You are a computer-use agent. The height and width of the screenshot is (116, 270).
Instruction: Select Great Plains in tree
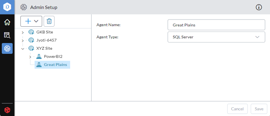55,65
